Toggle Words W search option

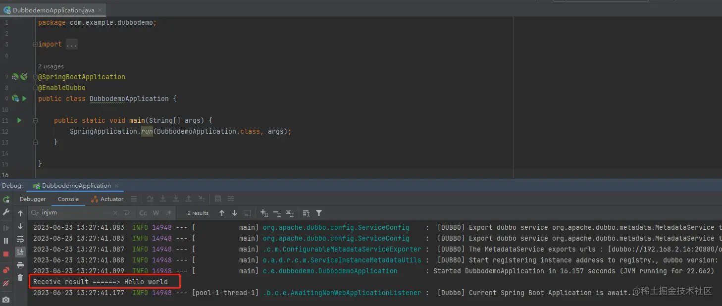coord(156,213)
